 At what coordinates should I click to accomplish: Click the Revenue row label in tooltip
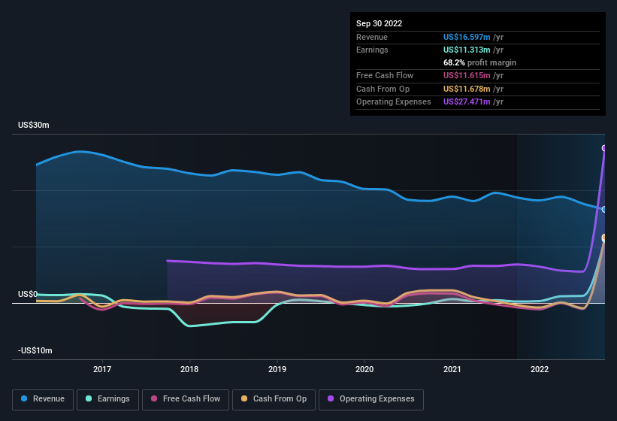372,37
